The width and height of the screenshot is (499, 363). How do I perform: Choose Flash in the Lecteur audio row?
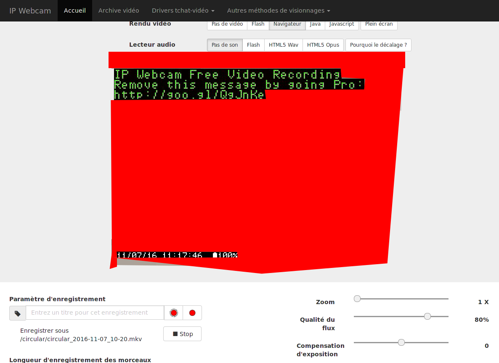point(253,45)
